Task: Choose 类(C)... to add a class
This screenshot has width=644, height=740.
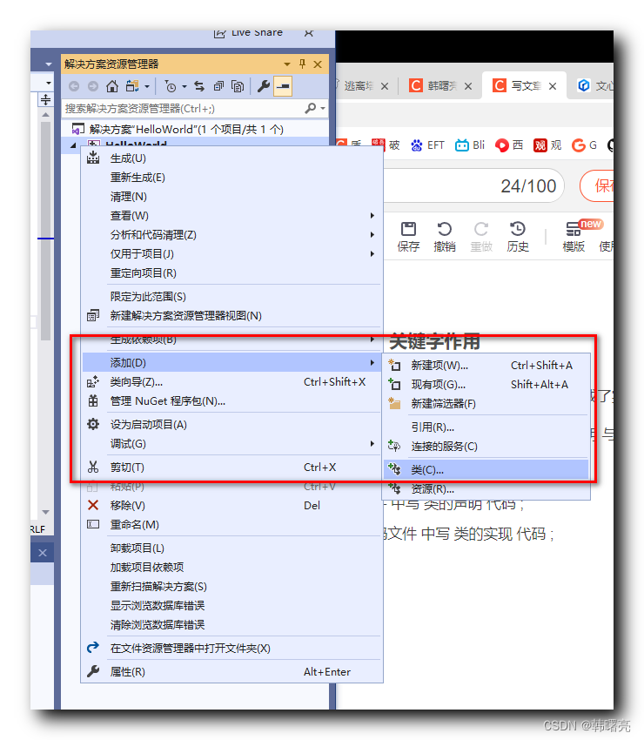Action: pos(486,470)
